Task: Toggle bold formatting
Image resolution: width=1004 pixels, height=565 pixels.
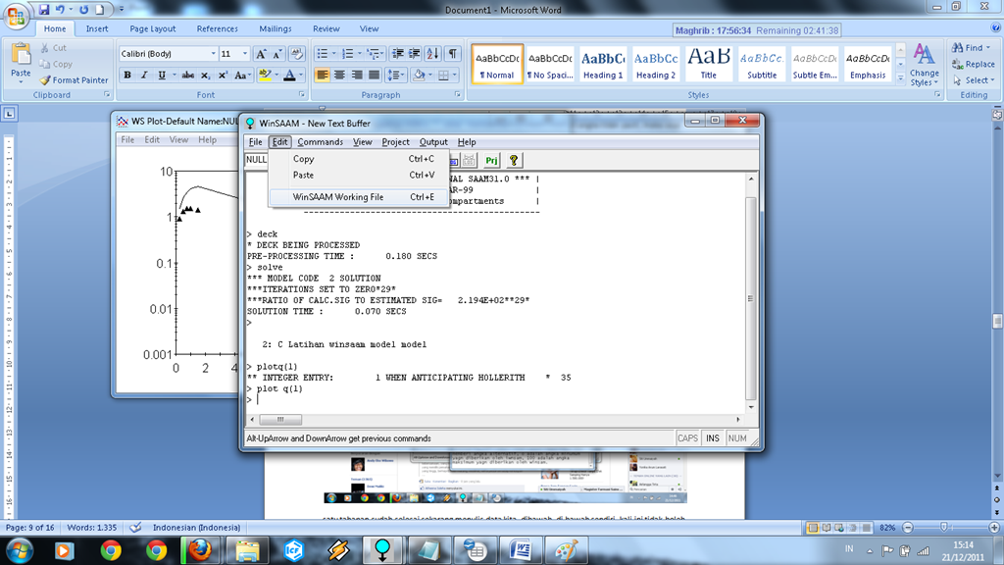Action: tap(127, 75)
